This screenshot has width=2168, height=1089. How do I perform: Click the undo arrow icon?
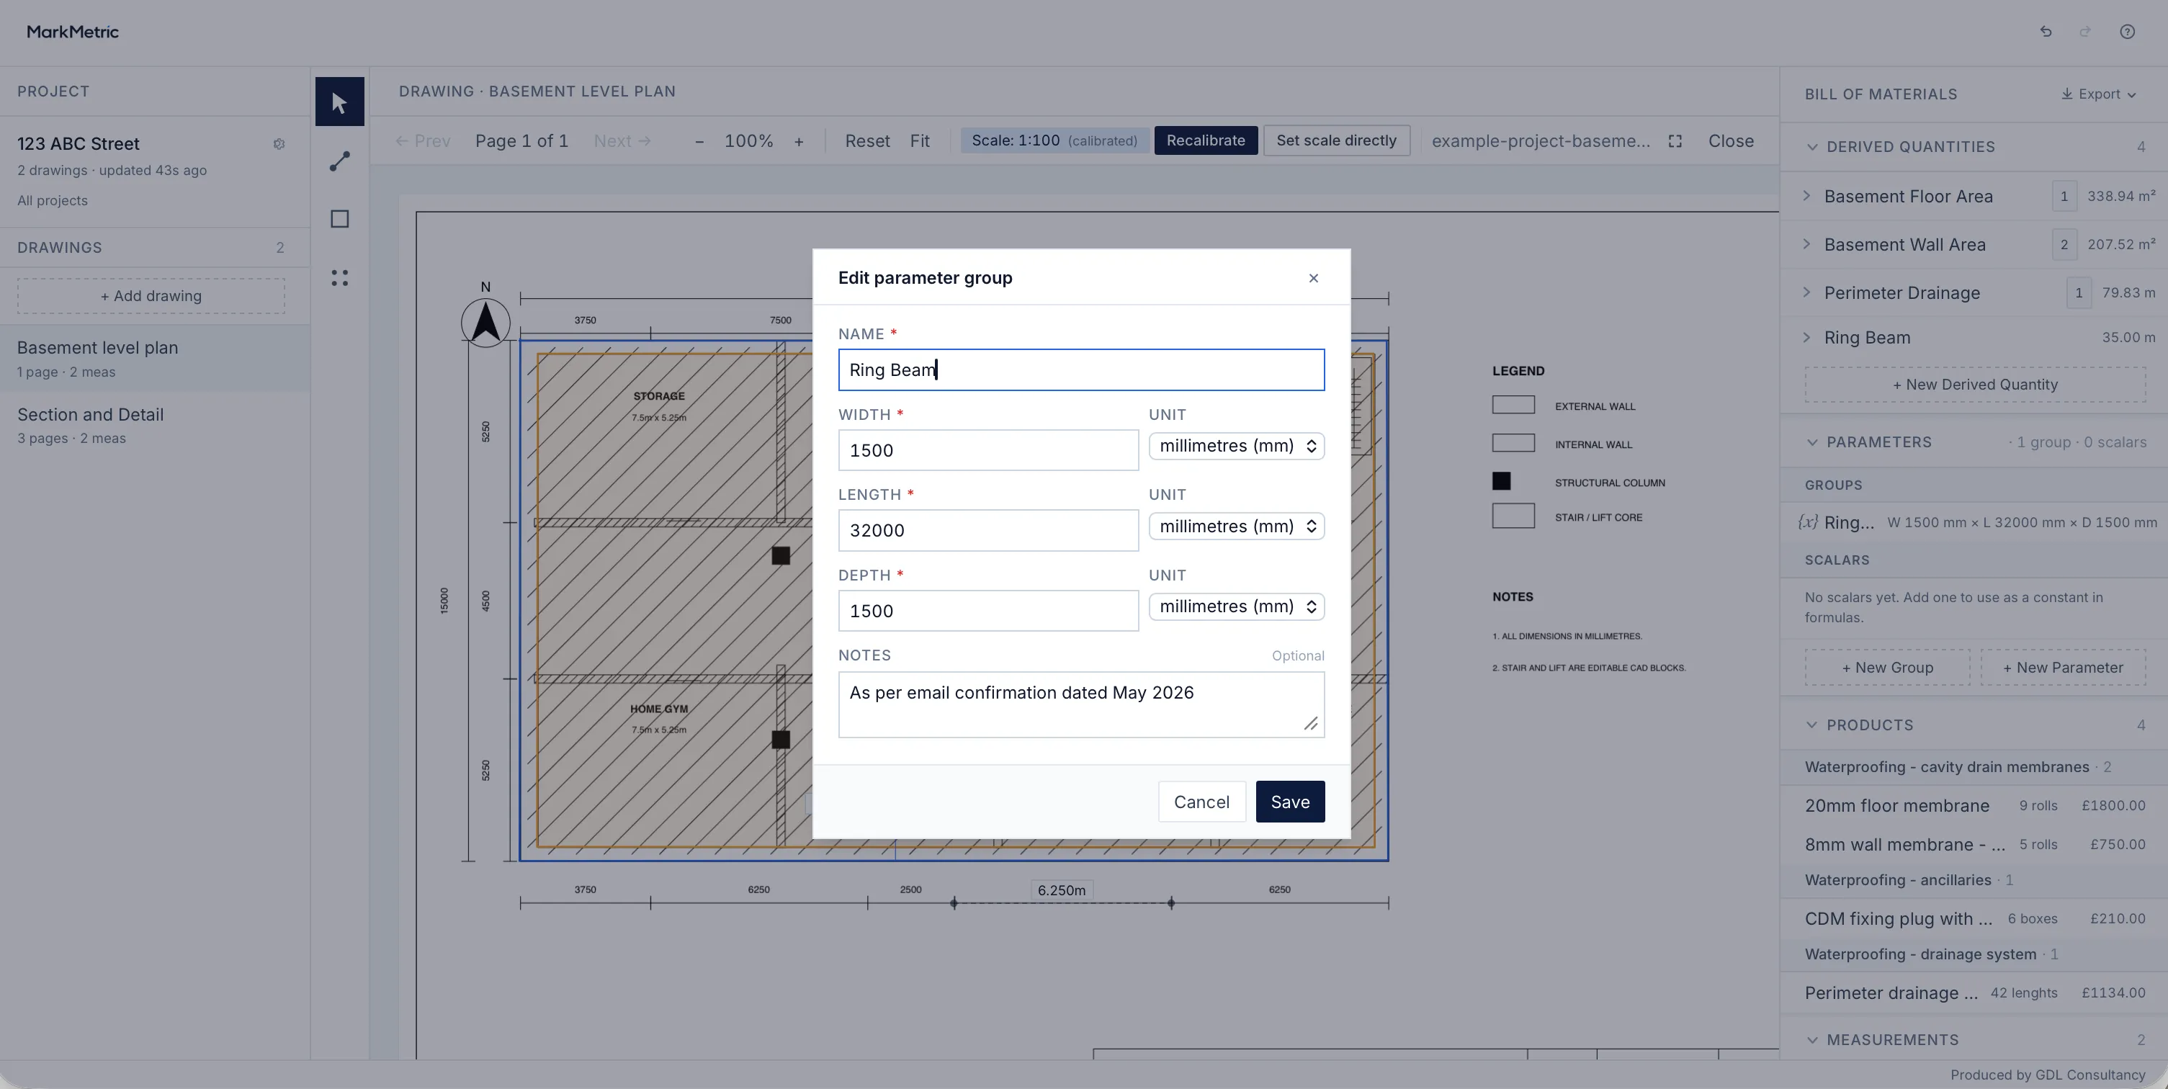coord(2045,32)
